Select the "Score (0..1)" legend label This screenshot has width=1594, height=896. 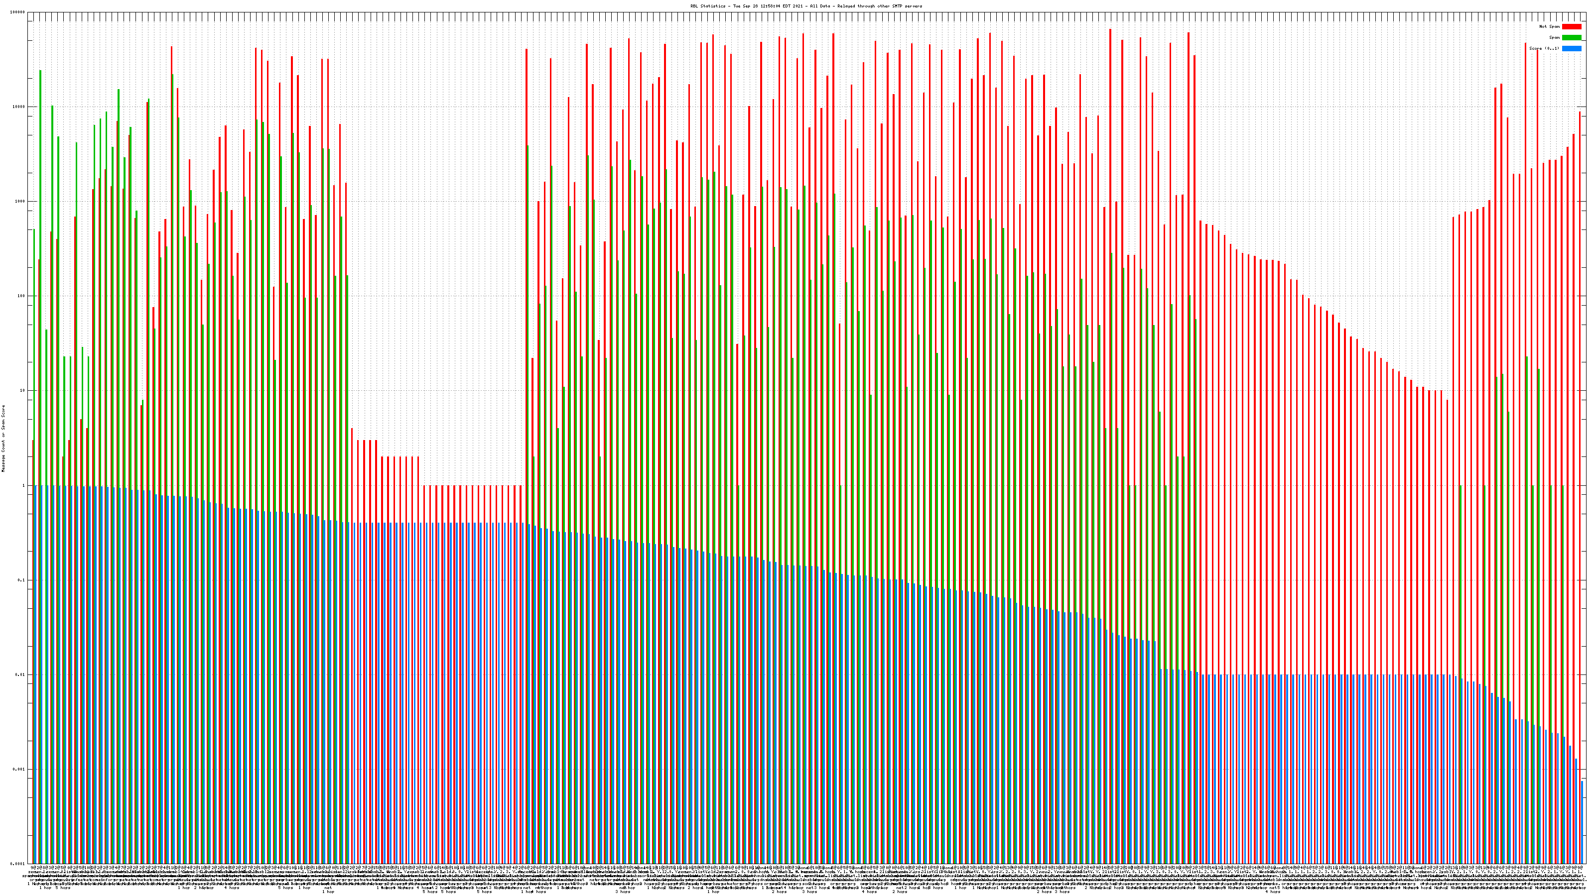[1545, 48]
